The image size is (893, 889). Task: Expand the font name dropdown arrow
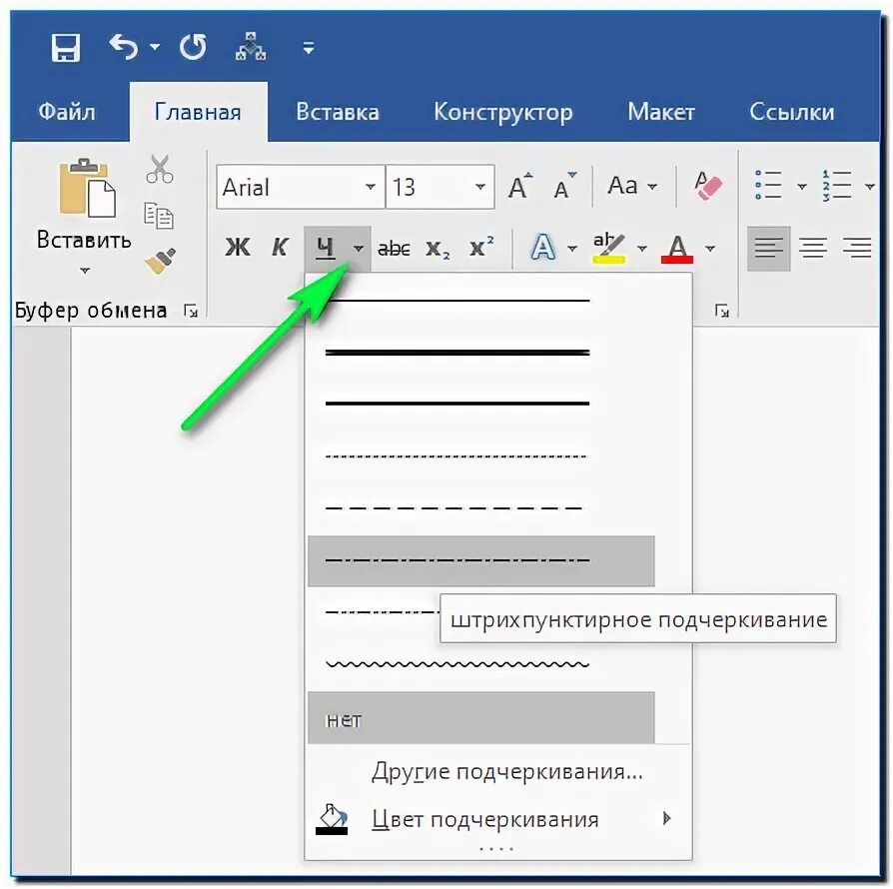[371, 187]
